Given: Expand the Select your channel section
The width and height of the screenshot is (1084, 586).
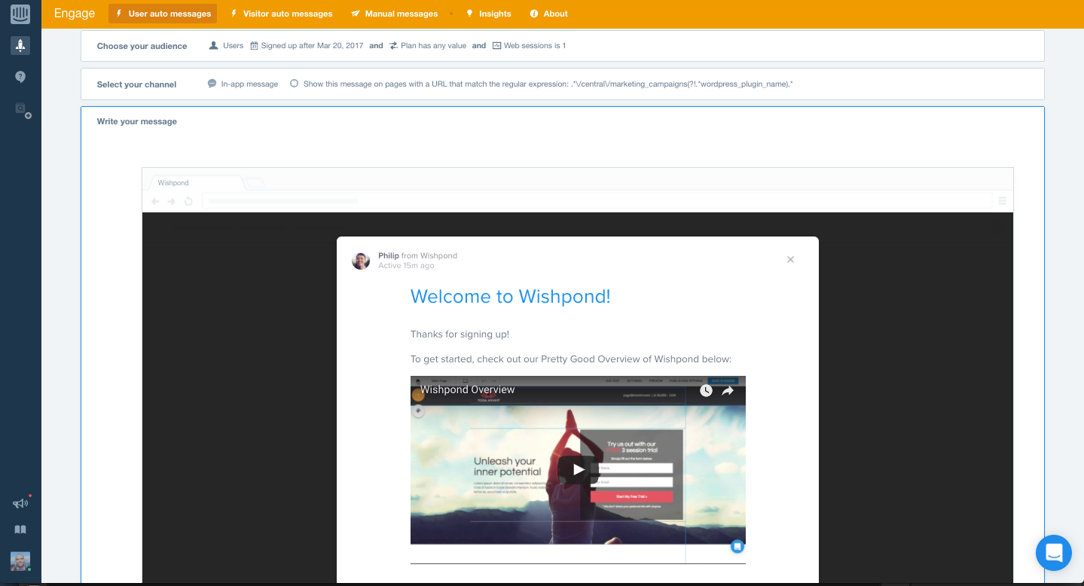Looking at the screenshot, I should [x=563, y=84].
